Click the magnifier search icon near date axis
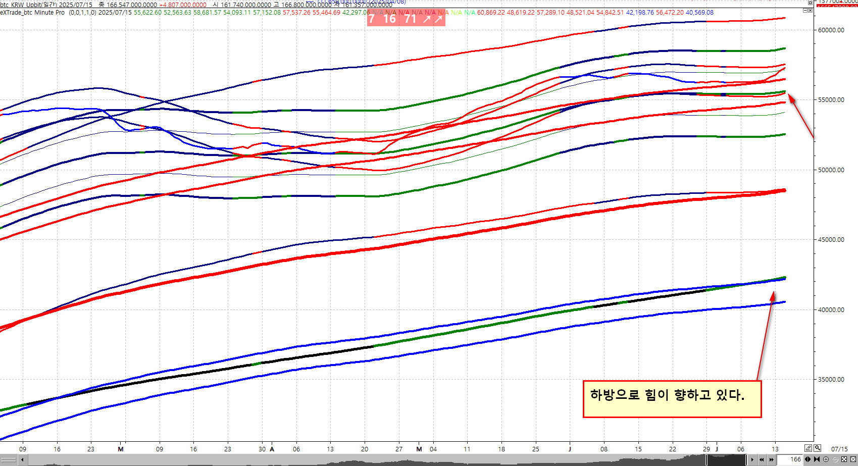 (817, 448)
